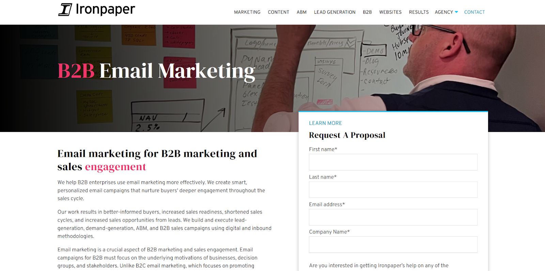Click the 'Are you interested in getting Ironpaper's help' question
The width and height of the screenshot is (545, 271).
tap(379, 266)
